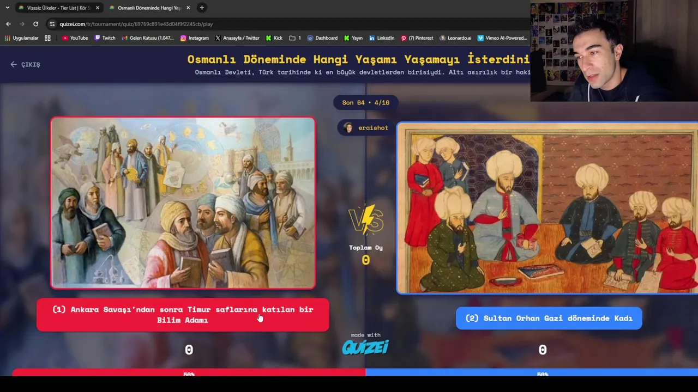Viewport: 698px width, 392px height.
Task: Open the Twitch bookmark
Action: click(x=105, y=38)
